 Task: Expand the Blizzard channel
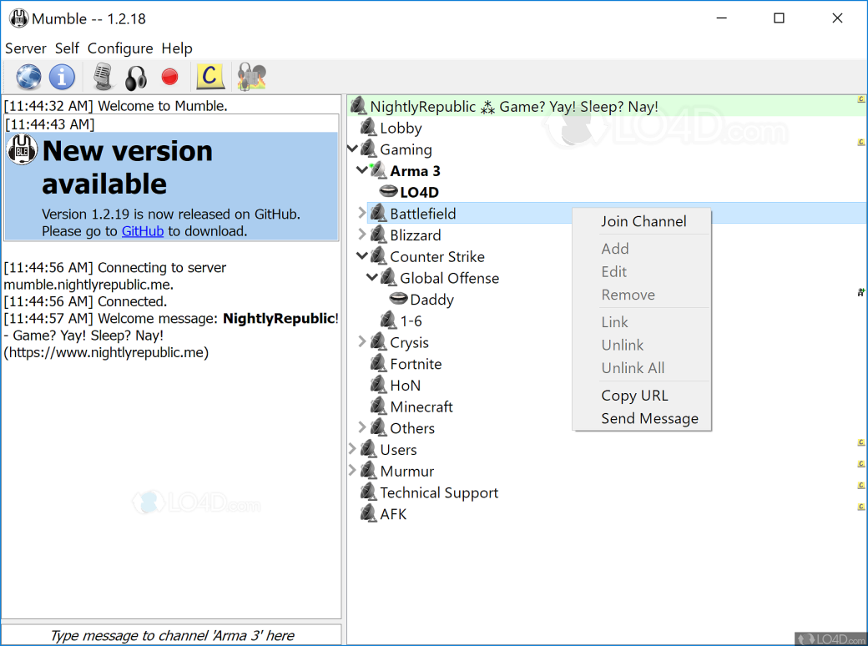click(x=362, y=235)
